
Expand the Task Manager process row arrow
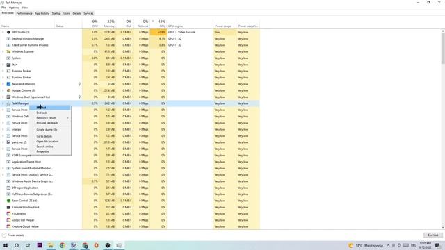3,103
